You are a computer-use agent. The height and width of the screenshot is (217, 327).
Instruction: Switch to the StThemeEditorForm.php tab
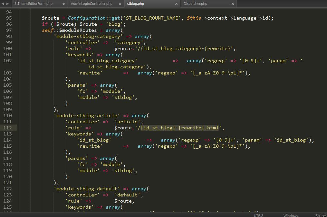34,4
